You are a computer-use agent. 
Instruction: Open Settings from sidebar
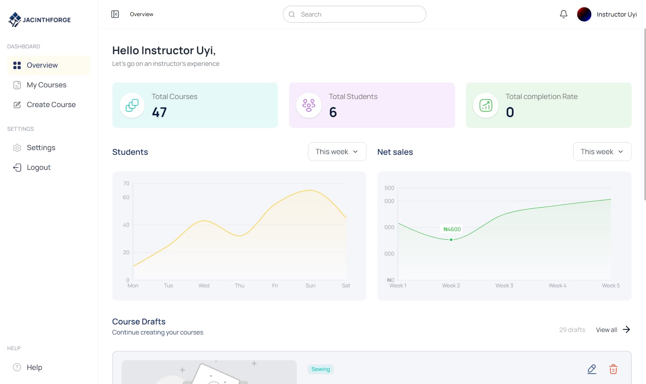click(49, 148)
